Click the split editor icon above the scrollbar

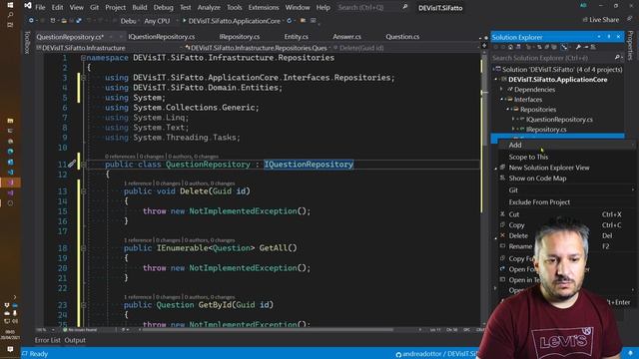484,46
